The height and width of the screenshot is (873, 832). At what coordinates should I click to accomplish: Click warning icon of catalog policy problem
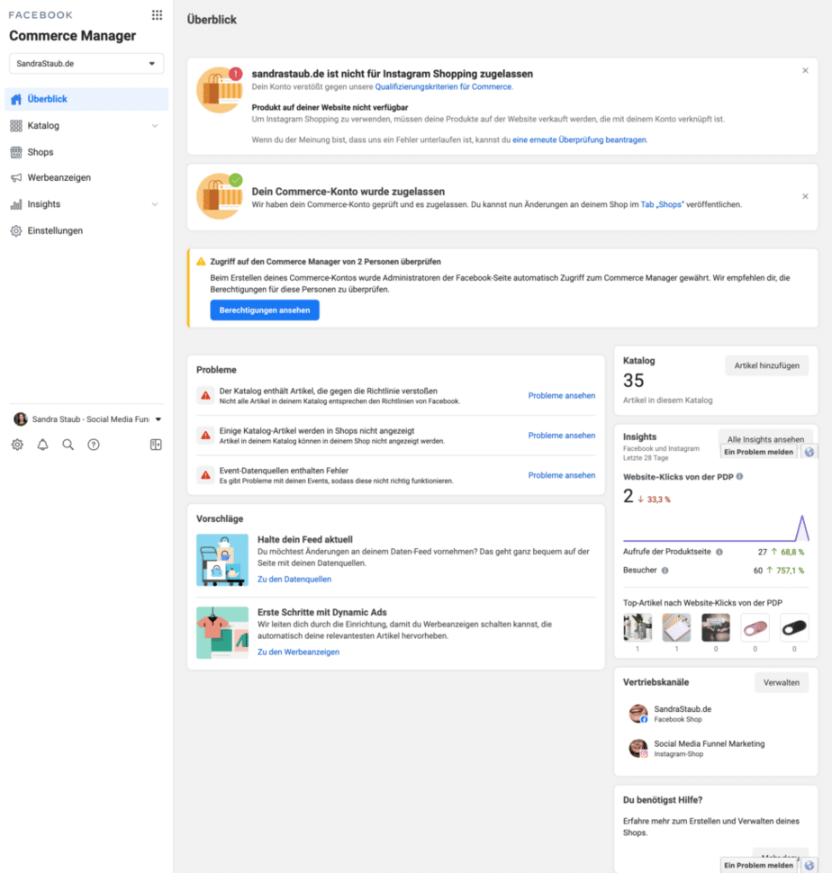pyautogui.click(x=205, y=395)
